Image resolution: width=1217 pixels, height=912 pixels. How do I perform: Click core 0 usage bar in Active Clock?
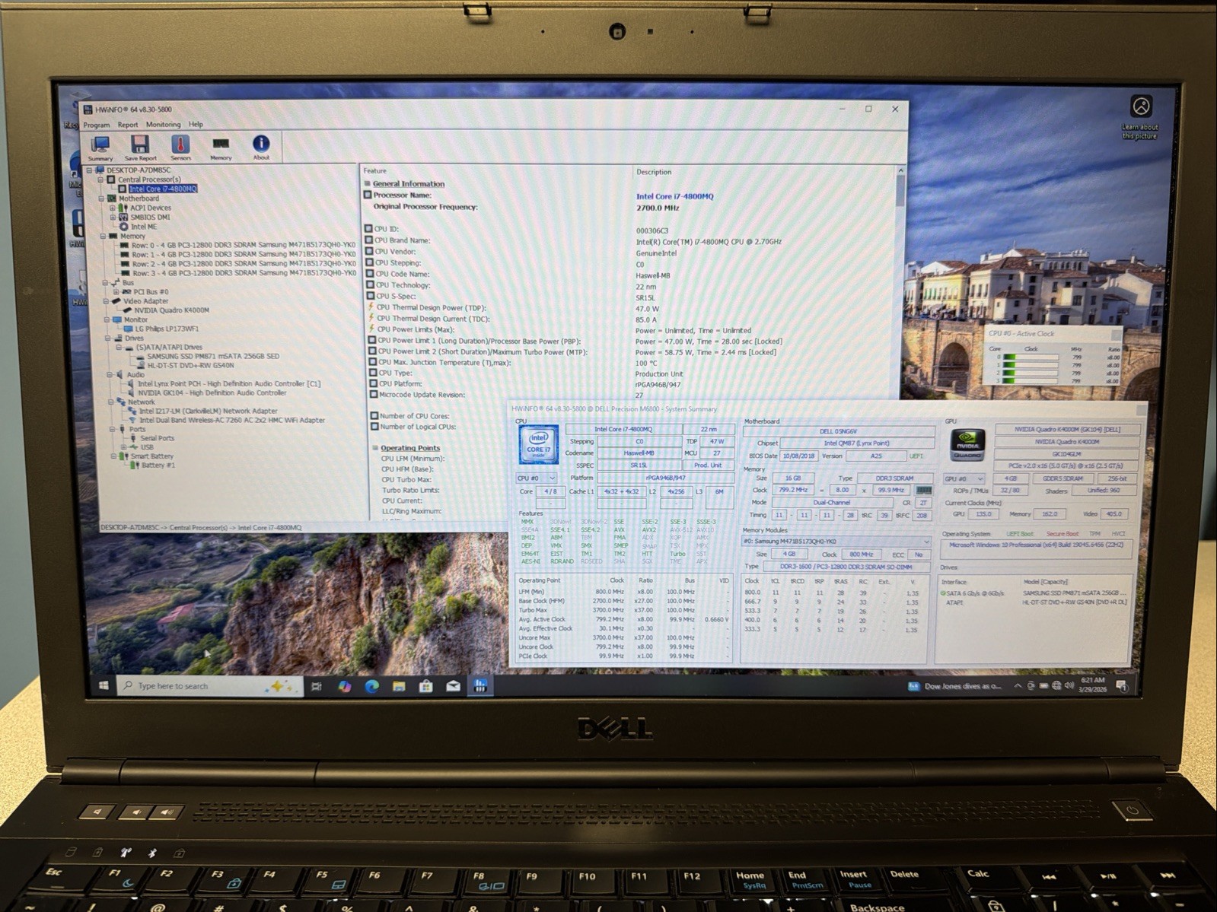(1031, 357)
